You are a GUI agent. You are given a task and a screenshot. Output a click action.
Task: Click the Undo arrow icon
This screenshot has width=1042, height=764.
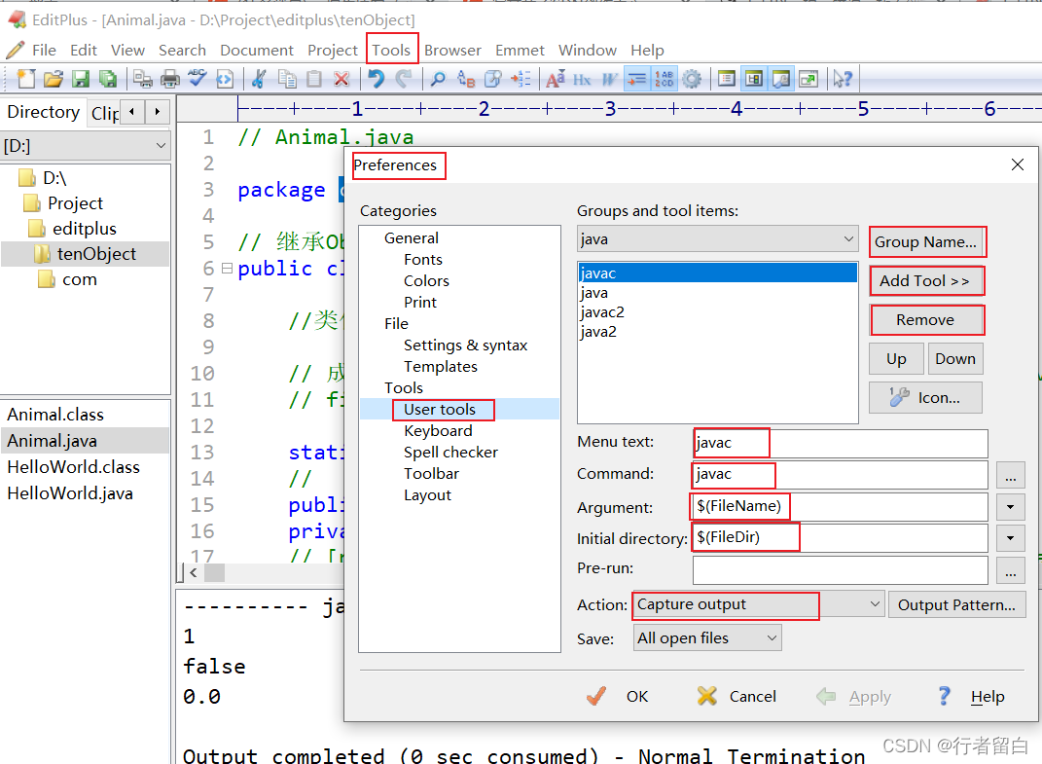point(377,79)
